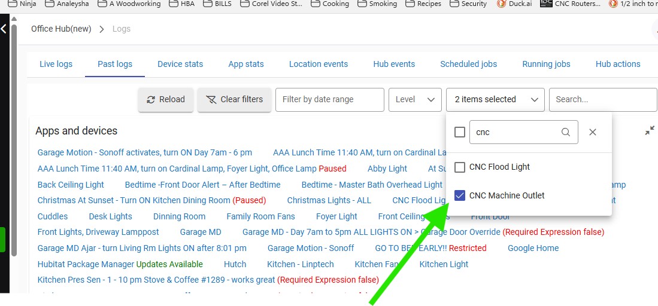658x306 pixels.
Task: Click the log Search input field
Action: (602, 100)
